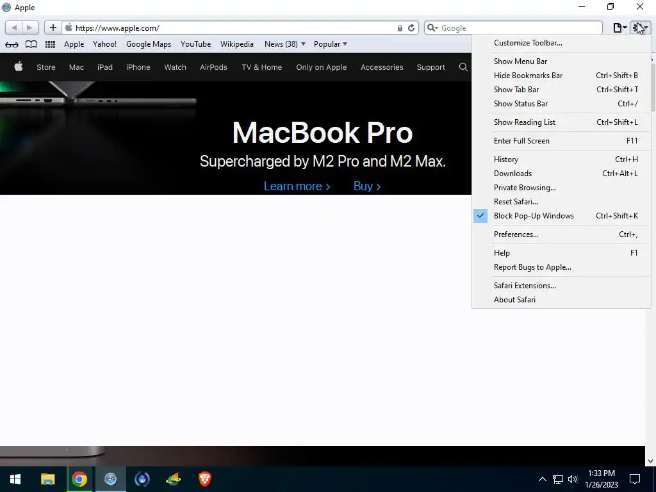Screen dimensions: 656x492
Task: Click the magnifier icon in the Google search field
Action: point(432,28)
